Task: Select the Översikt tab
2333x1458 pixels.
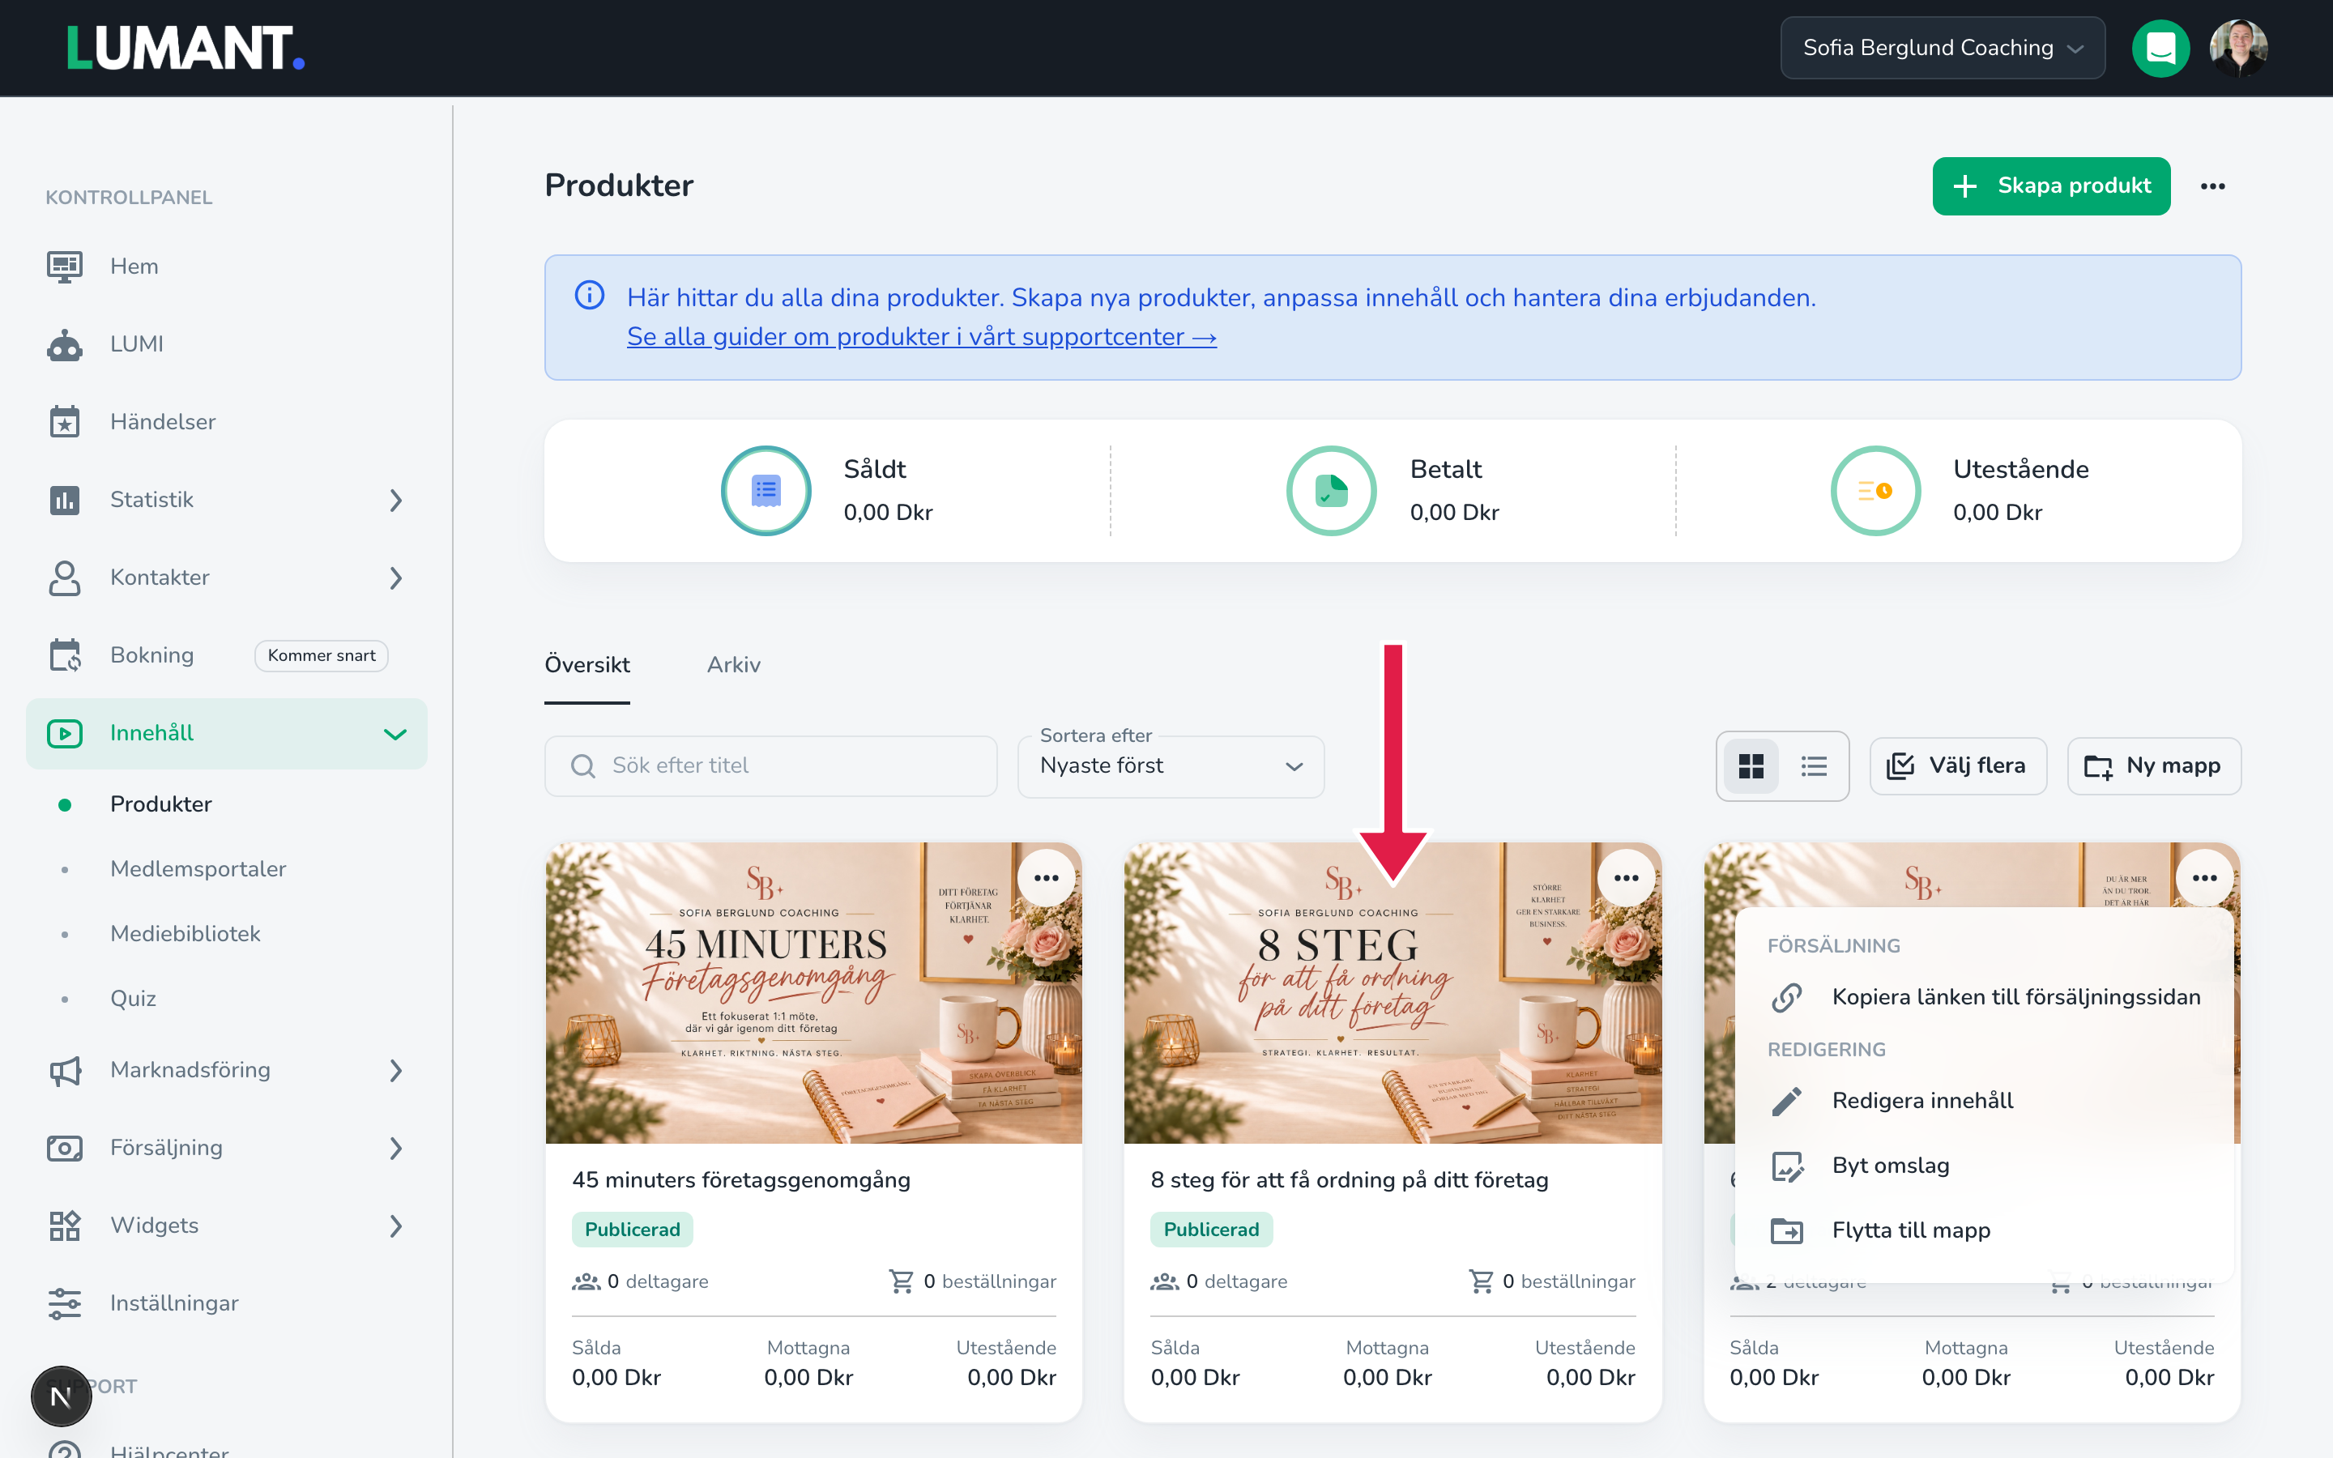Action: point(587,664)
